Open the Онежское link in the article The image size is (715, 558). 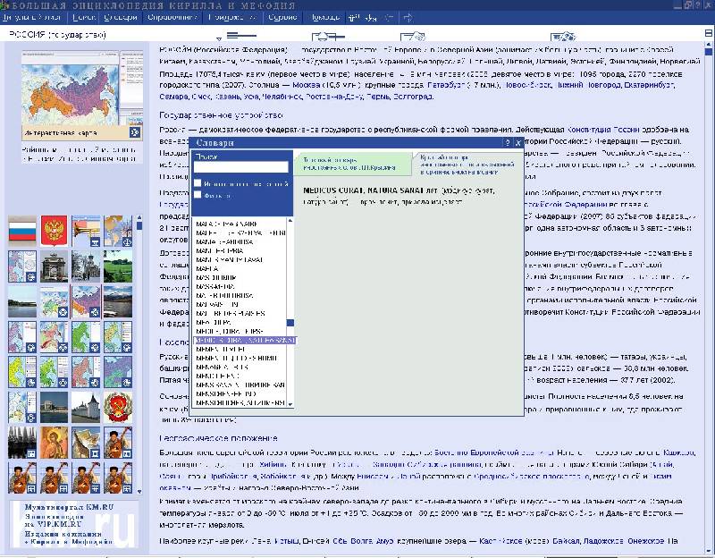tap(645, 541)
